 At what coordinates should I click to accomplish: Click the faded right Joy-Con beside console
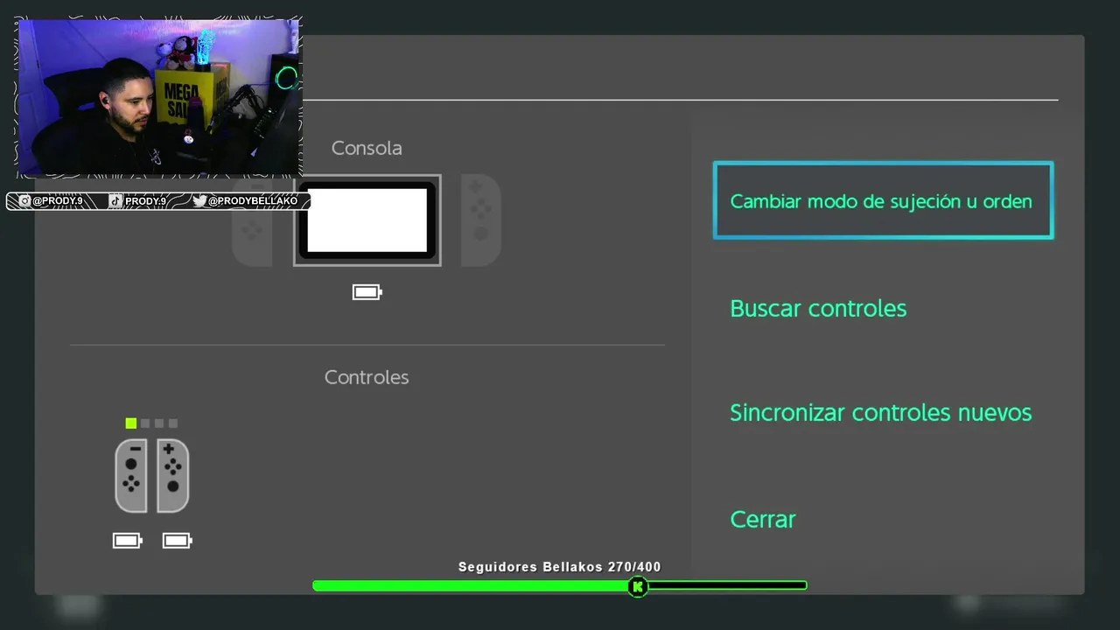click(480, 220)
